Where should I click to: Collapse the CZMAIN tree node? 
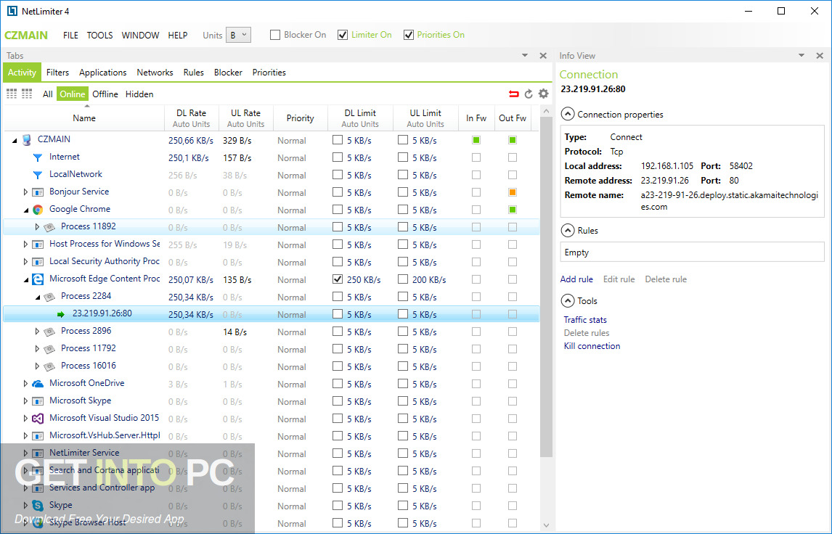coord(15,141)
